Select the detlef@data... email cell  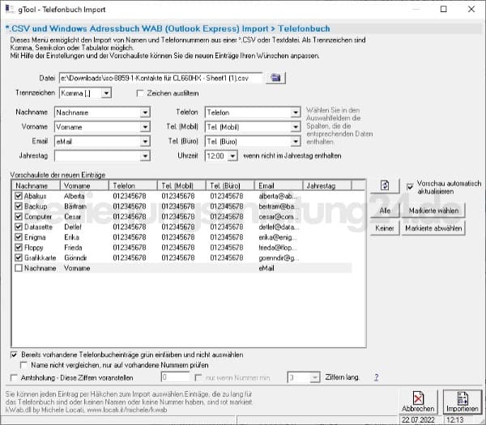point(279,227)
